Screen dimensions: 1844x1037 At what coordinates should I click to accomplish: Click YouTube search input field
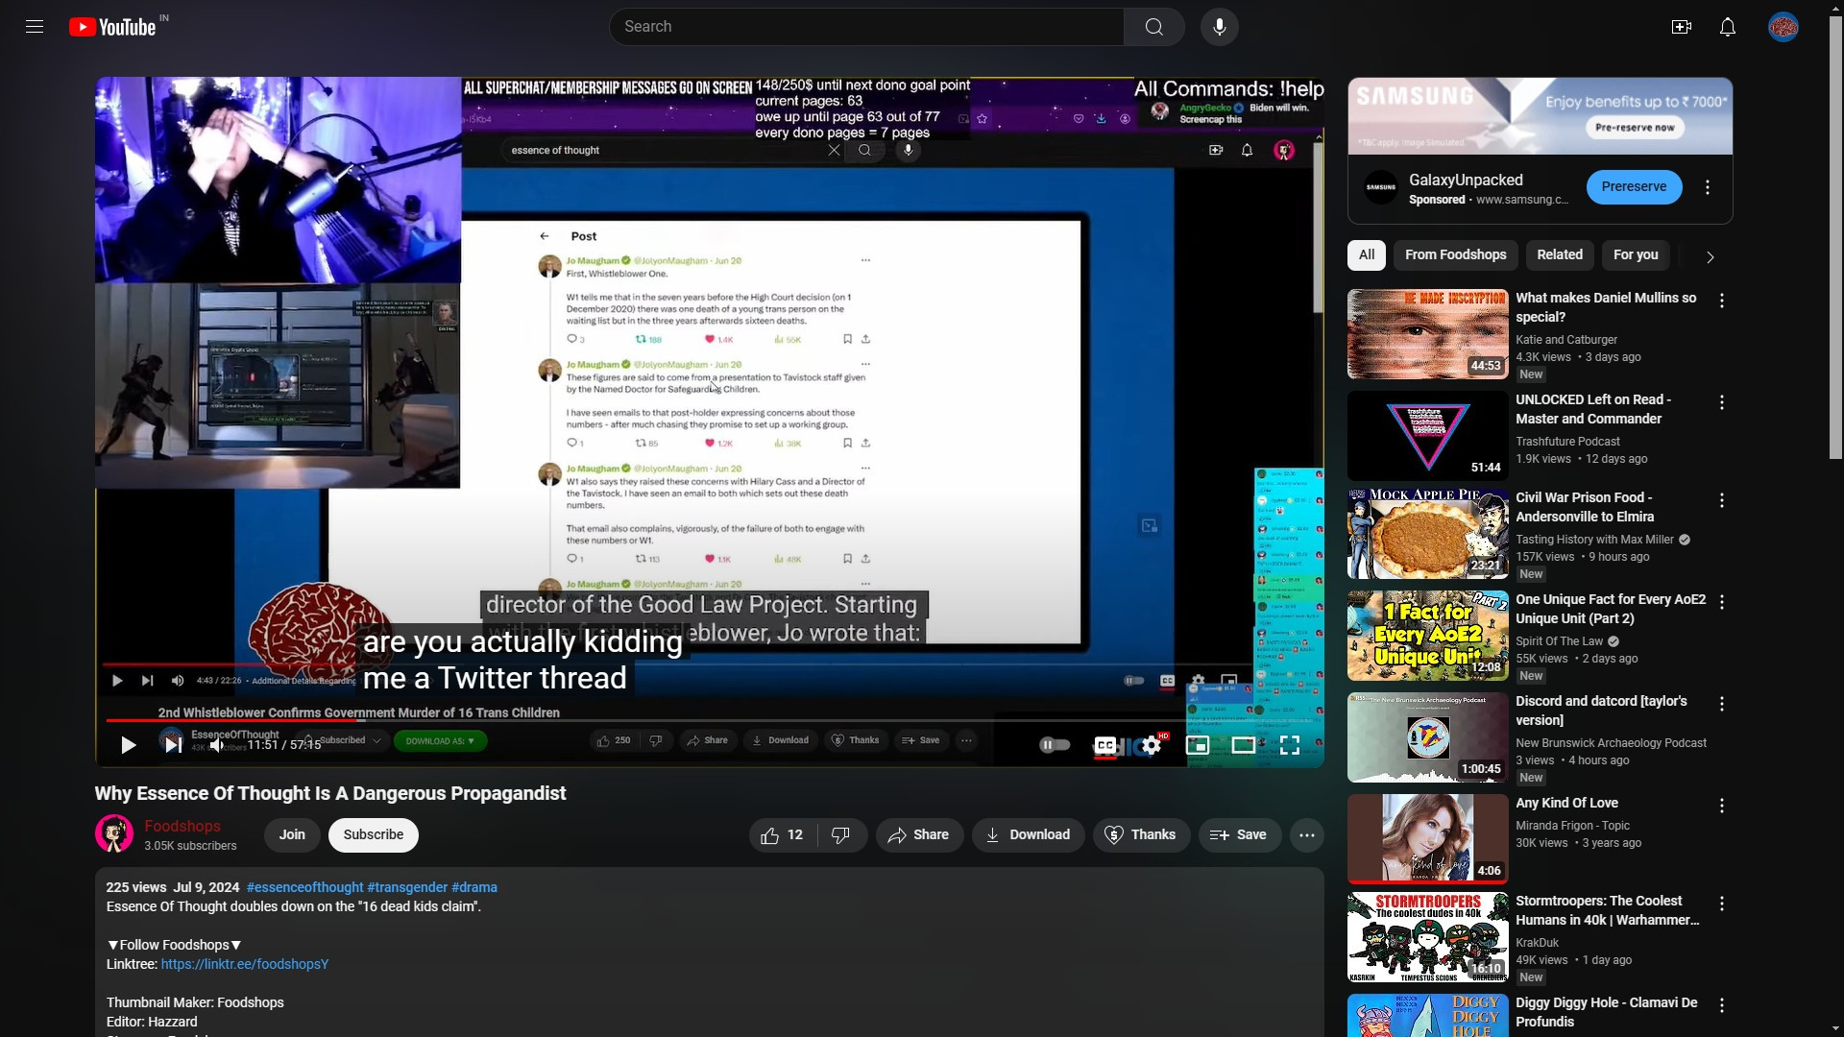click(866, 25)
